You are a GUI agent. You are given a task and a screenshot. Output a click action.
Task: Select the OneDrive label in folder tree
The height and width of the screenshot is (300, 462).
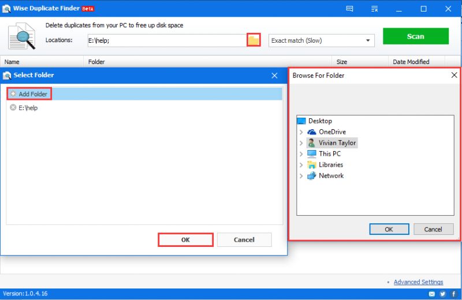pos(333,132)
